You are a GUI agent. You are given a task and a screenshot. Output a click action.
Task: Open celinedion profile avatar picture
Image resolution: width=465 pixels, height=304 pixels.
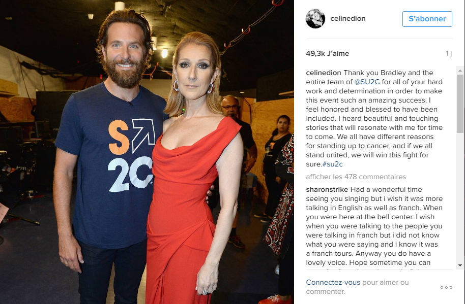pos(315,19)
